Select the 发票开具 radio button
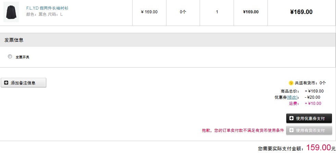 (x=10, y=57)
